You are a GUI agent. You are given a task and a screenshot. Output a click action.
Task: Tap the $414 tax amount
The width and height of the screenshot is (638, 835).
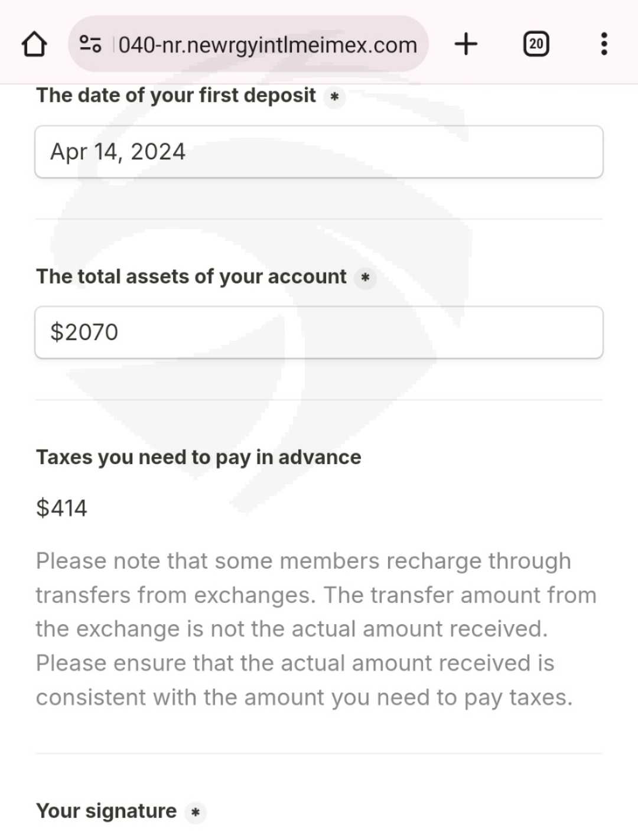coord(61,508)
